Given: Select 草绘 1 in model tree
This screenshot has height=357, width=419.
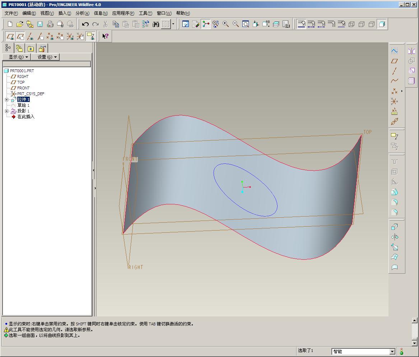Looking at the screenshot, I should point(23,105).
